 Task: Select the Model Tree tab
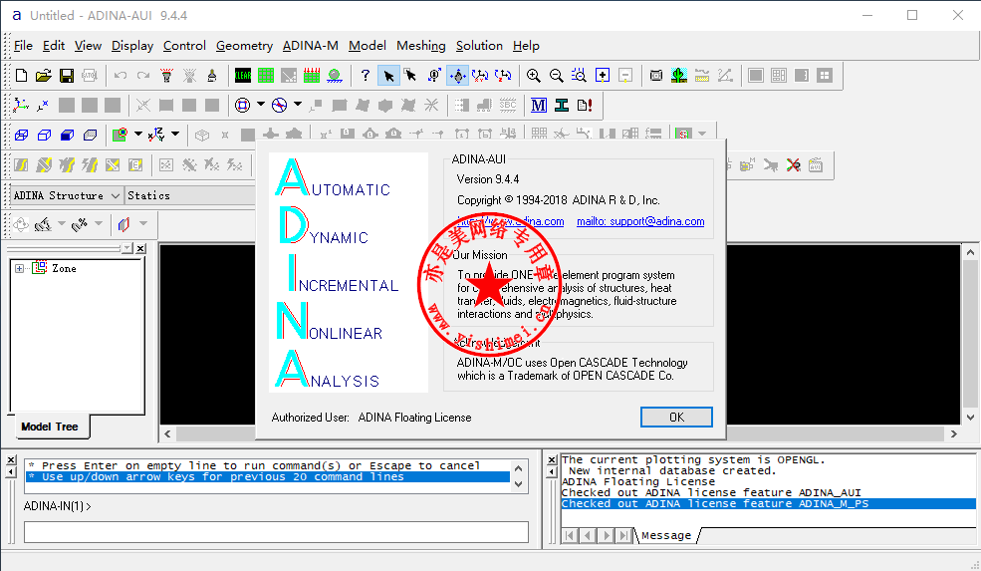point(50,427)
